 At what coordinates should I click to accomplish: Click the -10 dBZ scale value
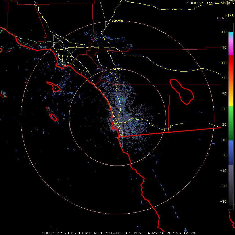click(x=223, y=171)
